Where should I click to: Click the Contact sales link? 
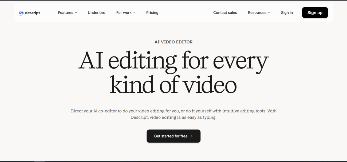[225, 13]
